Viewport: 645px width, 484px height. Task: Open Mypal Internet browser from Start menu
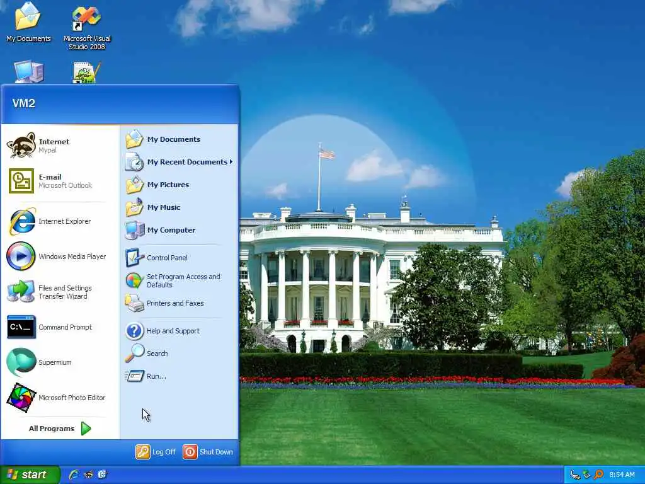tap(60, 146)
